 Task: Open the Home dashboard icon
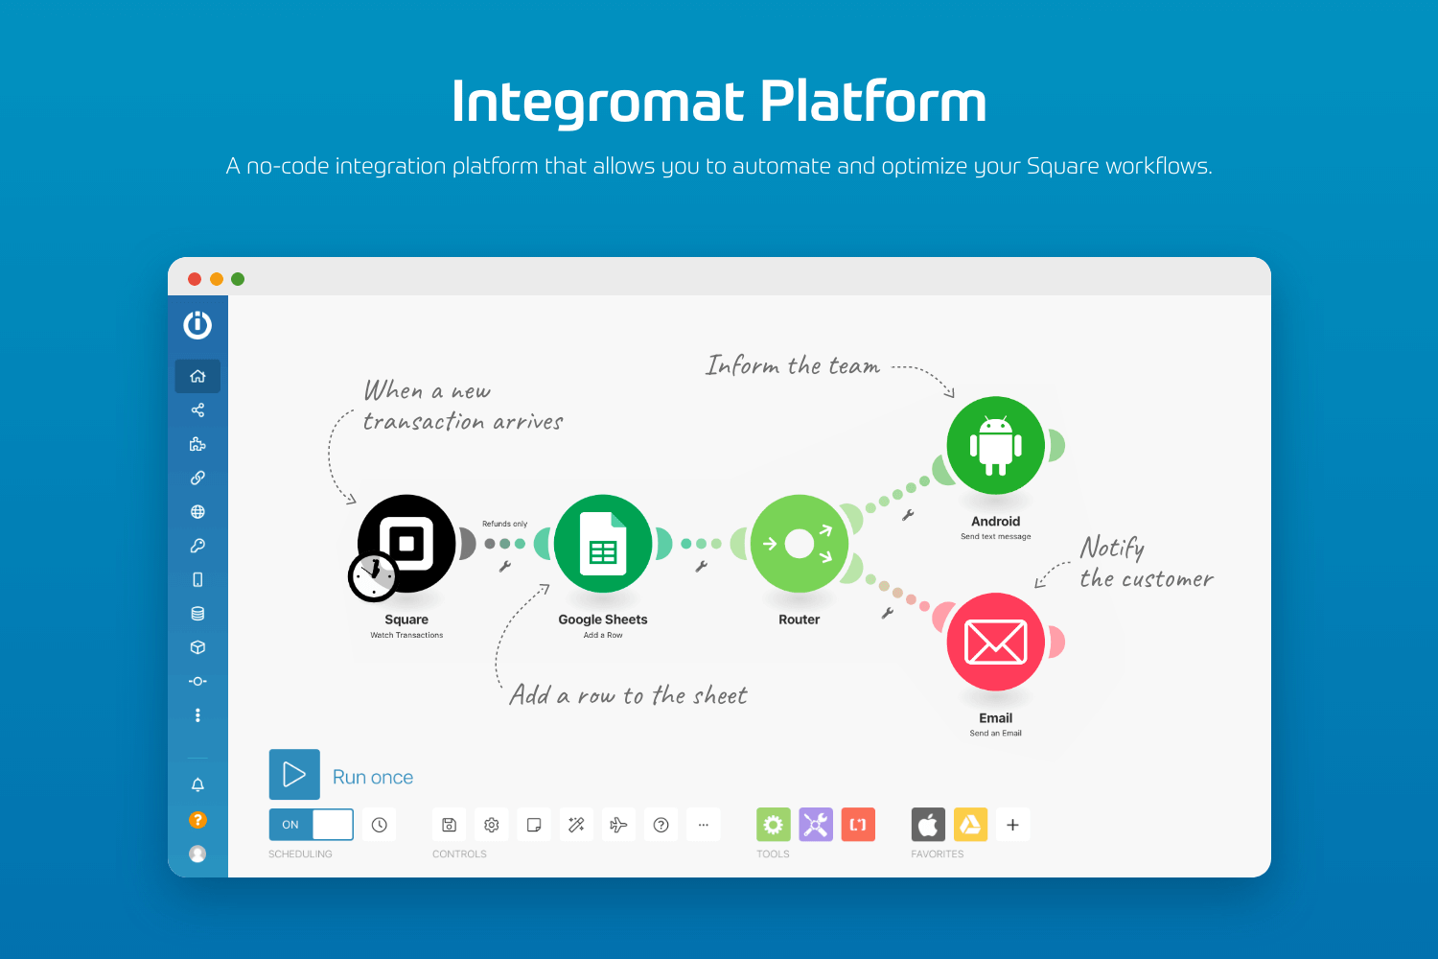(197, 376)
